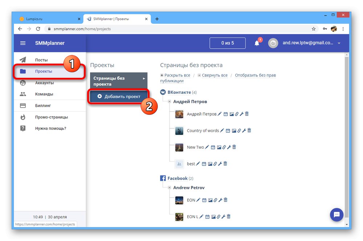Click the user avatar in header
Screen dimensions: 363x241
[273, 43]
